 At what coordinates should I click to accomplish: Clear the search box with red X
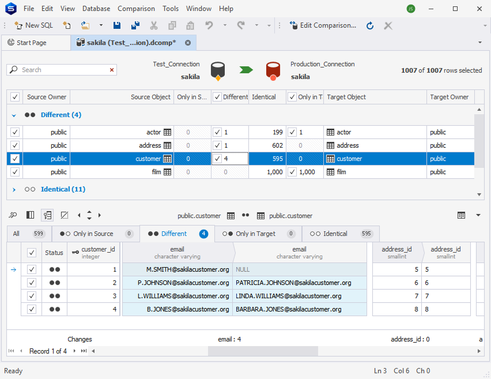point(112,70)
